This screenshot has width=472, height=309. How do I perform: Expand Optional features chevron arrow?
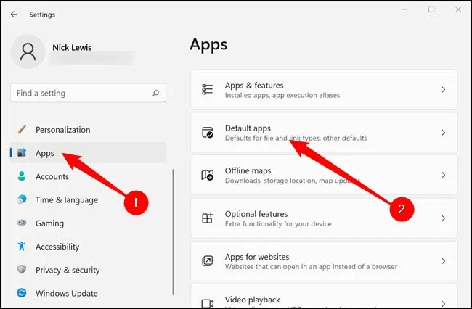[443, 218]
